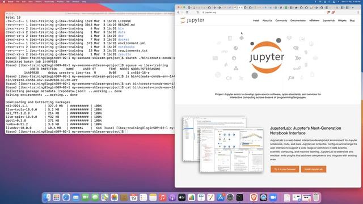
Task: Click the JupyterLab screenshot preview image
Action: pyautogui.click(x=223, y=144)
